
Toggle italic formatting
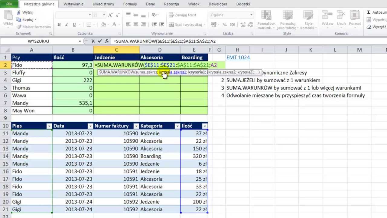pos(66,25)
